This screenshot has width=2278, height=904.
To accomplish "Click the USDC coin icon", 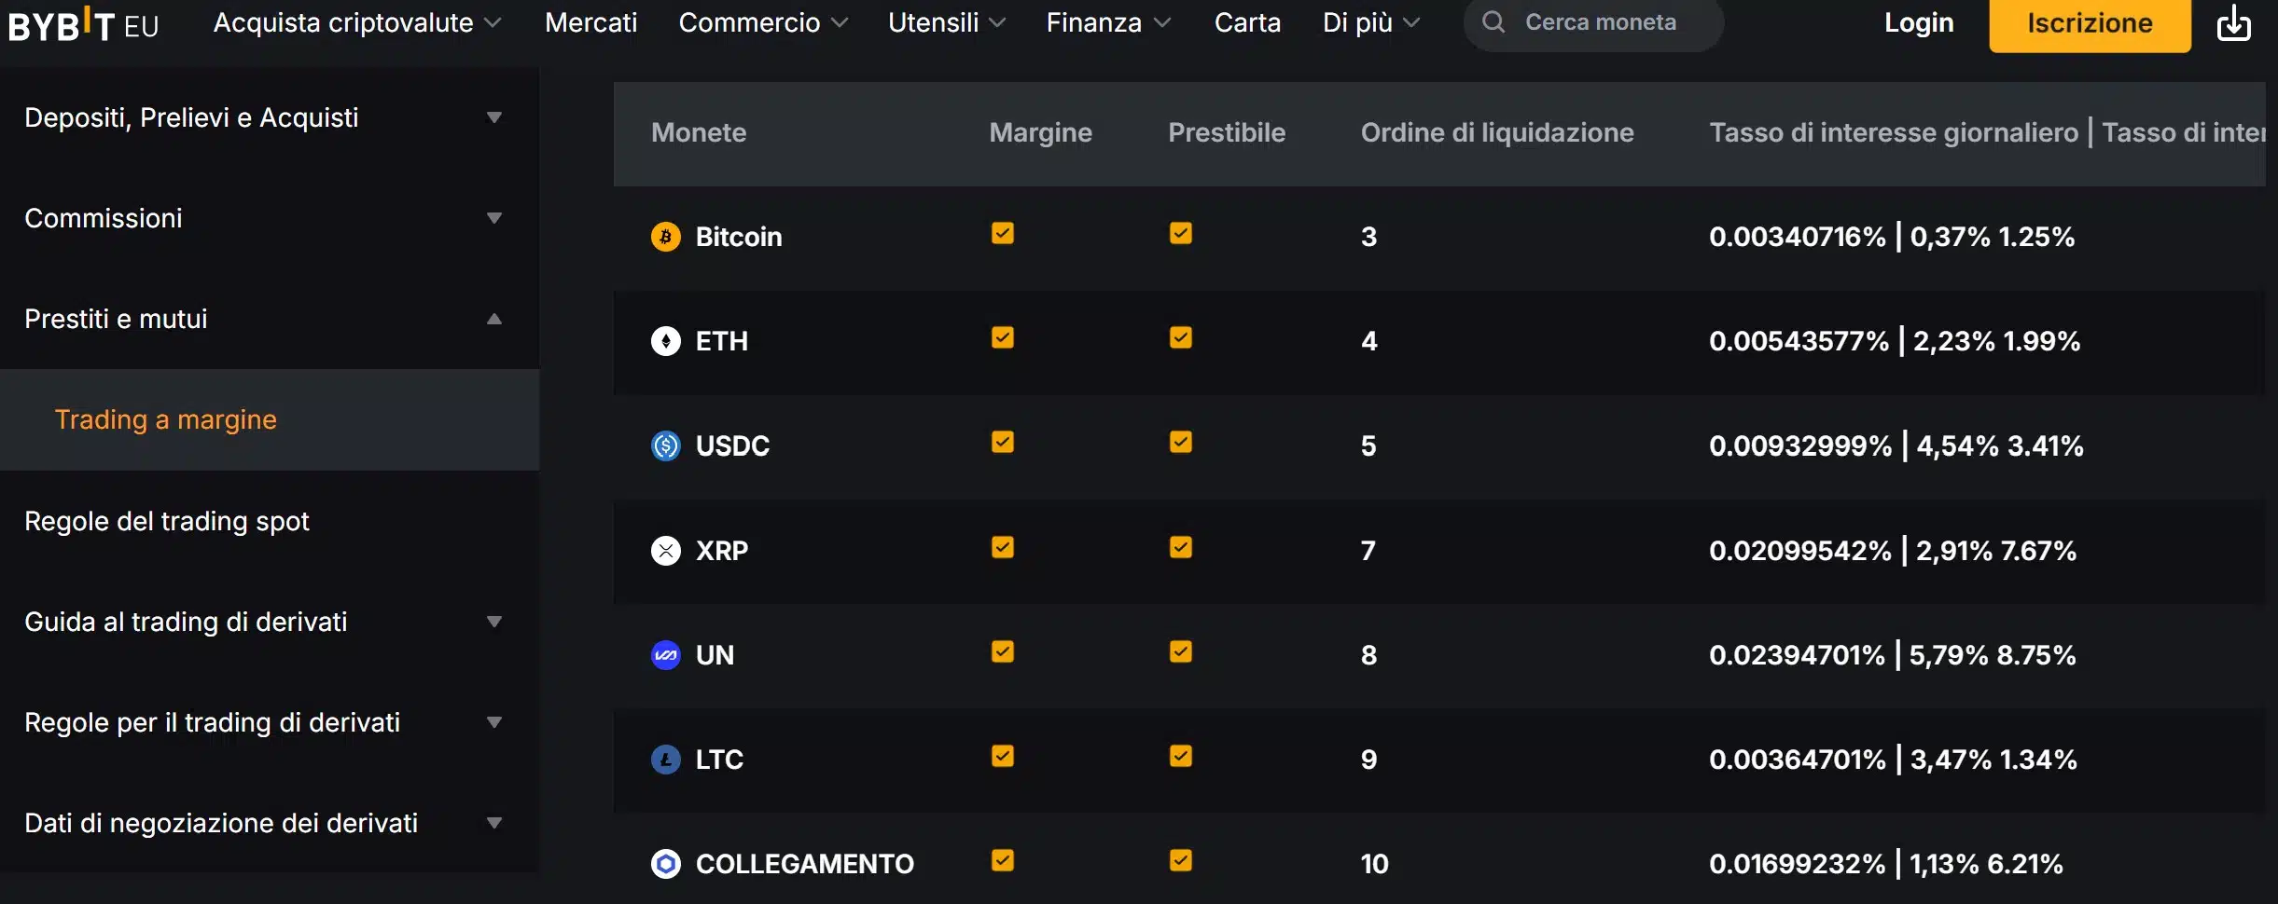I will 664,445.
